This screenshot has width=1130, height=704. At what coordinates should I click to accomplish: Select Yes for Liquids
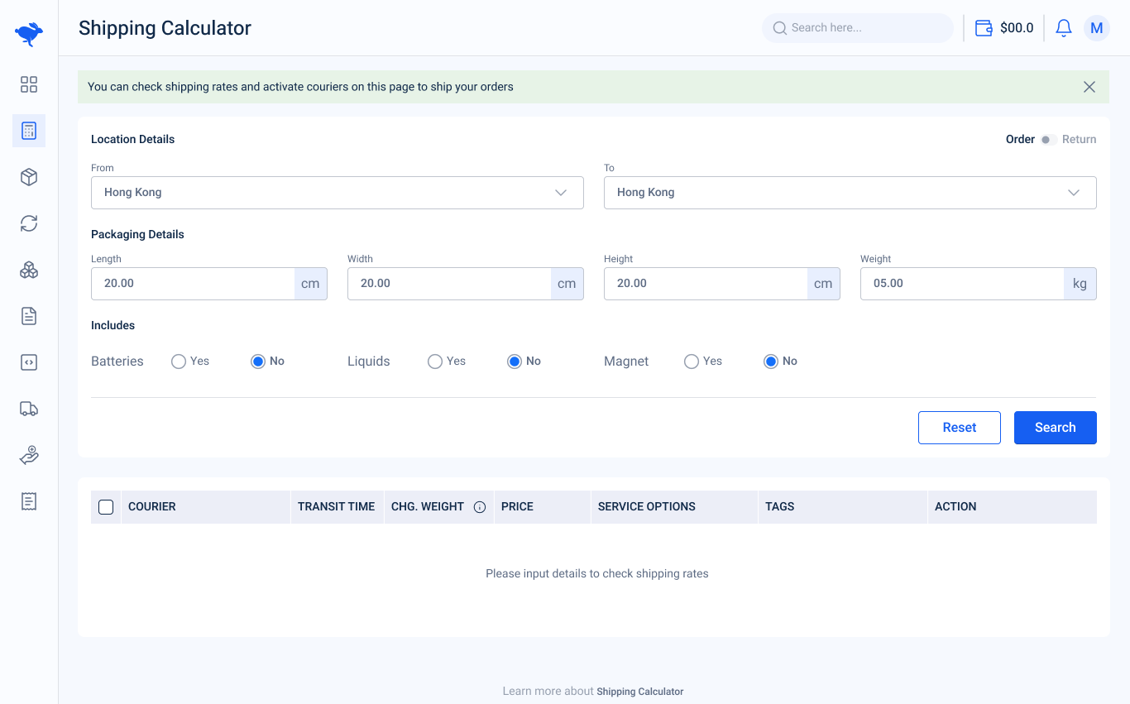435,362
